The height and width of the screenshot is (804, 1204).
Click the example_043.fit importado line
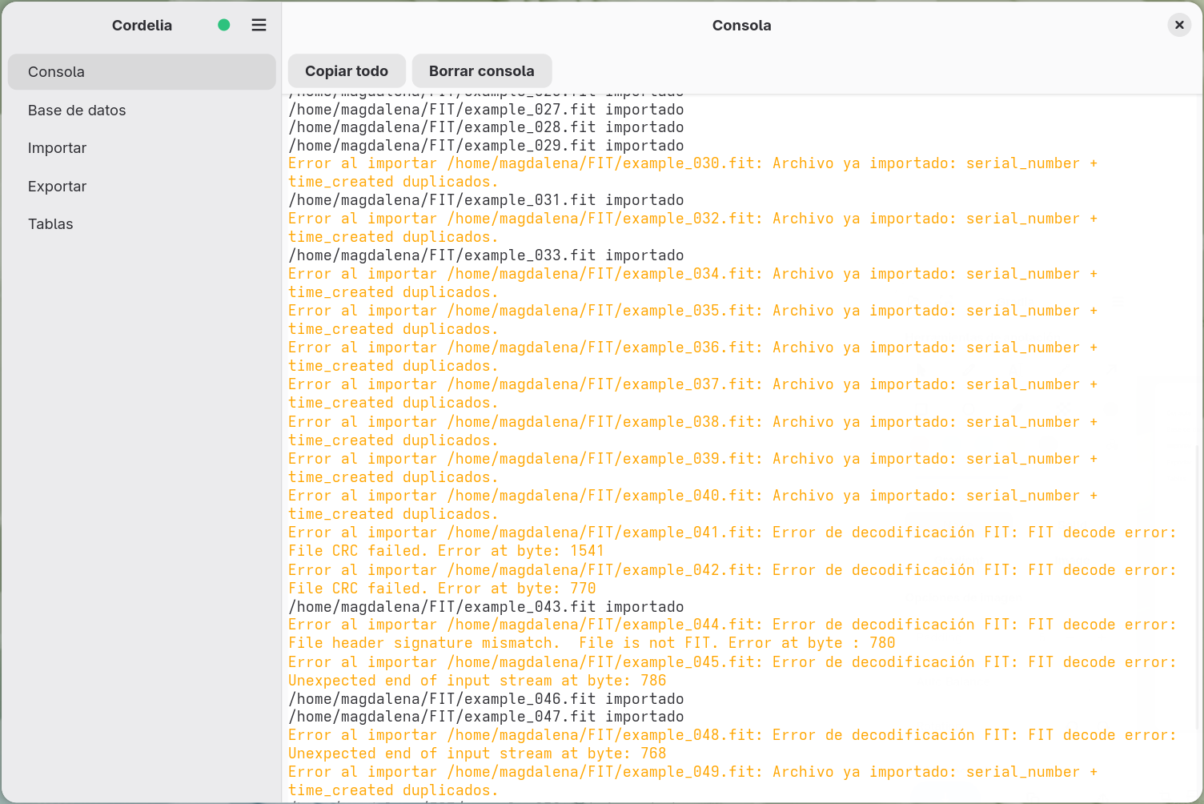pyautogui.click(x=486, y=606)
